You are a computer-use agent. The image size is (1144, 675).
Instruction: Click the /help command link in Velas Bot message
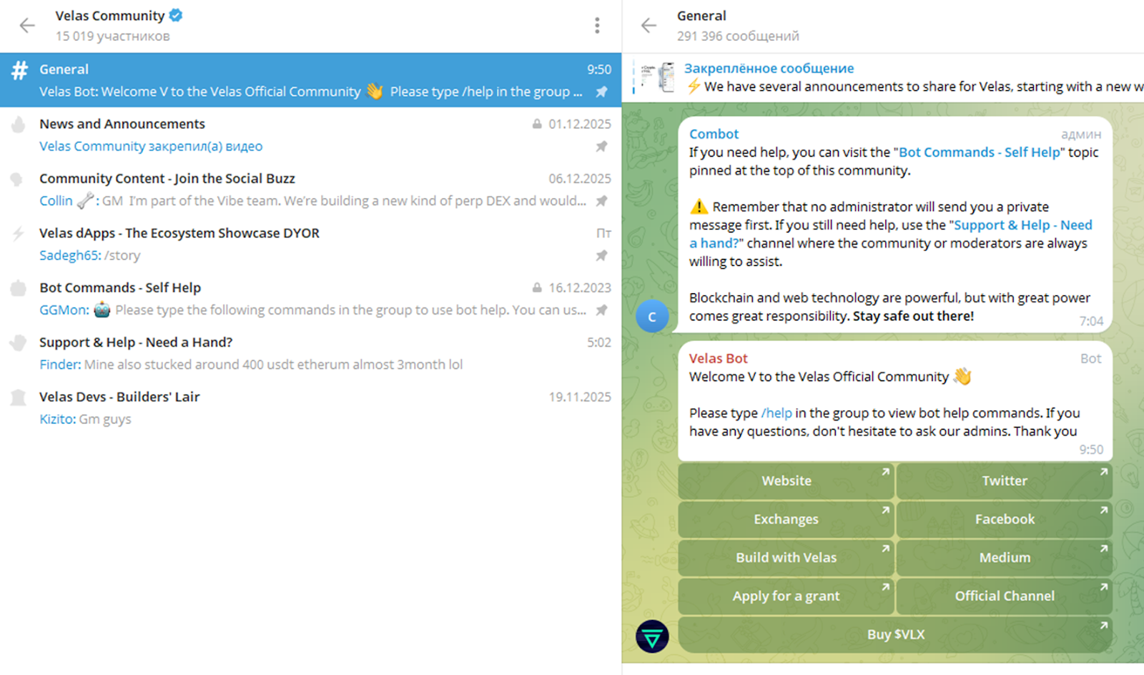(x=776, y=413)
